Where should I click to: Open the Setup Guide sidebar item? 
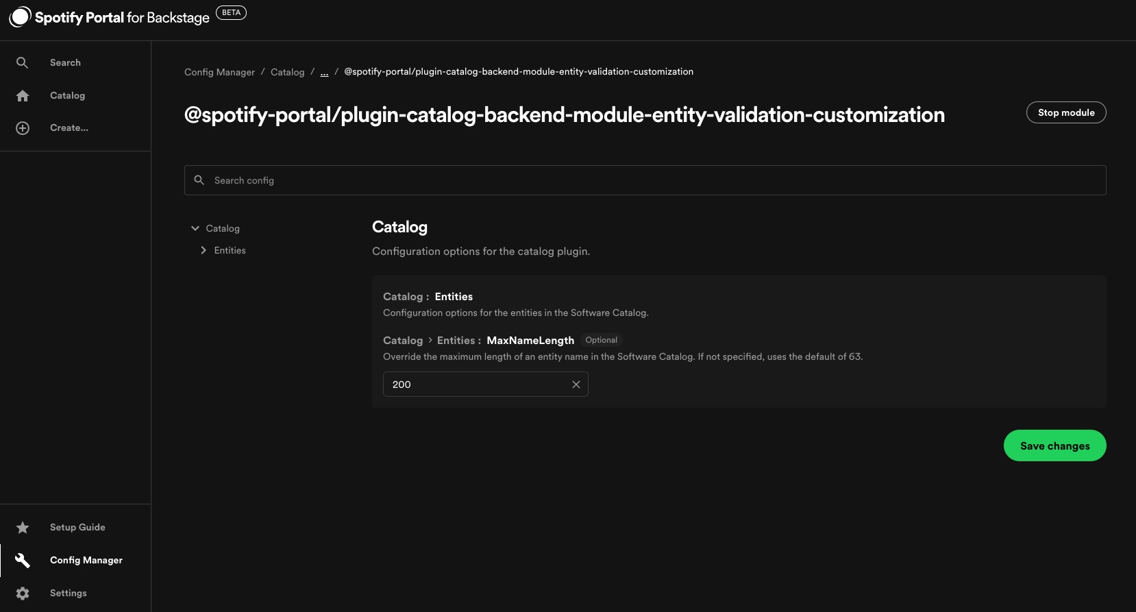pyautogui.click(x=75, y=527)
